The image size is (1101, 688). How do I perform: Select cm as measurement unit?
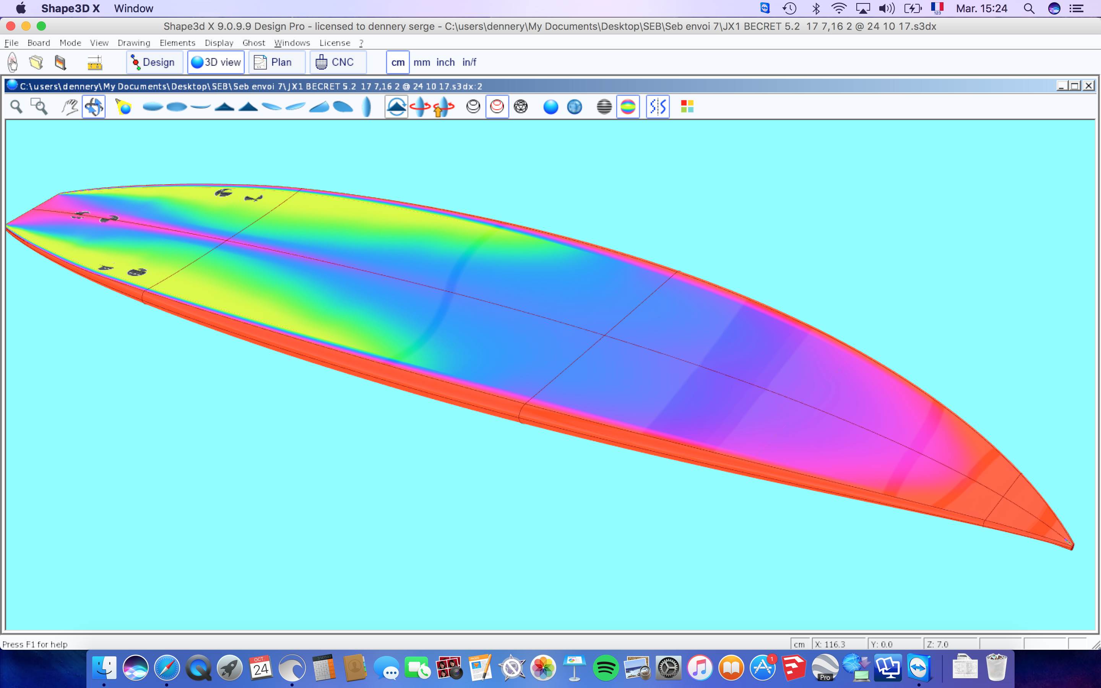click(398, 62)
